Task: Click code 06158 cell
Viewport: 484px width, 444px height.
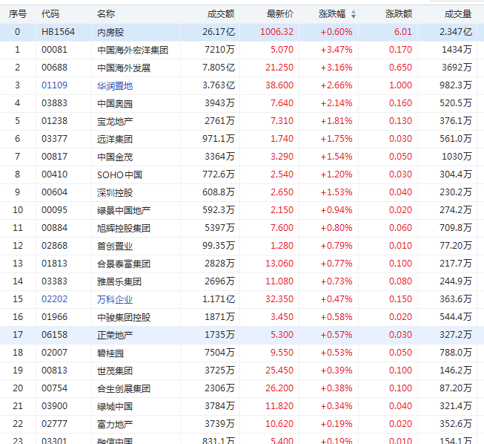Action: (x=54, y=335)
